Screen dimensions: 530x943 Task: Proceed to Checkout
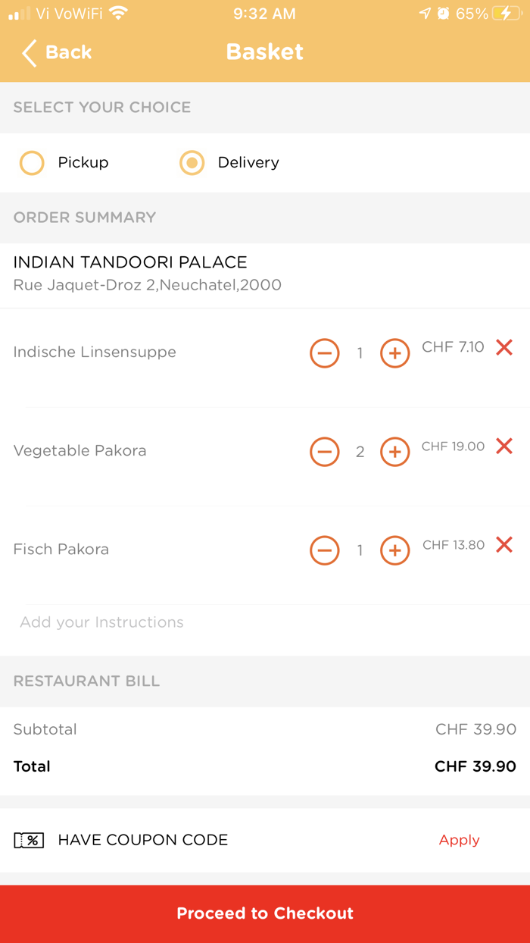click(264, 913)
